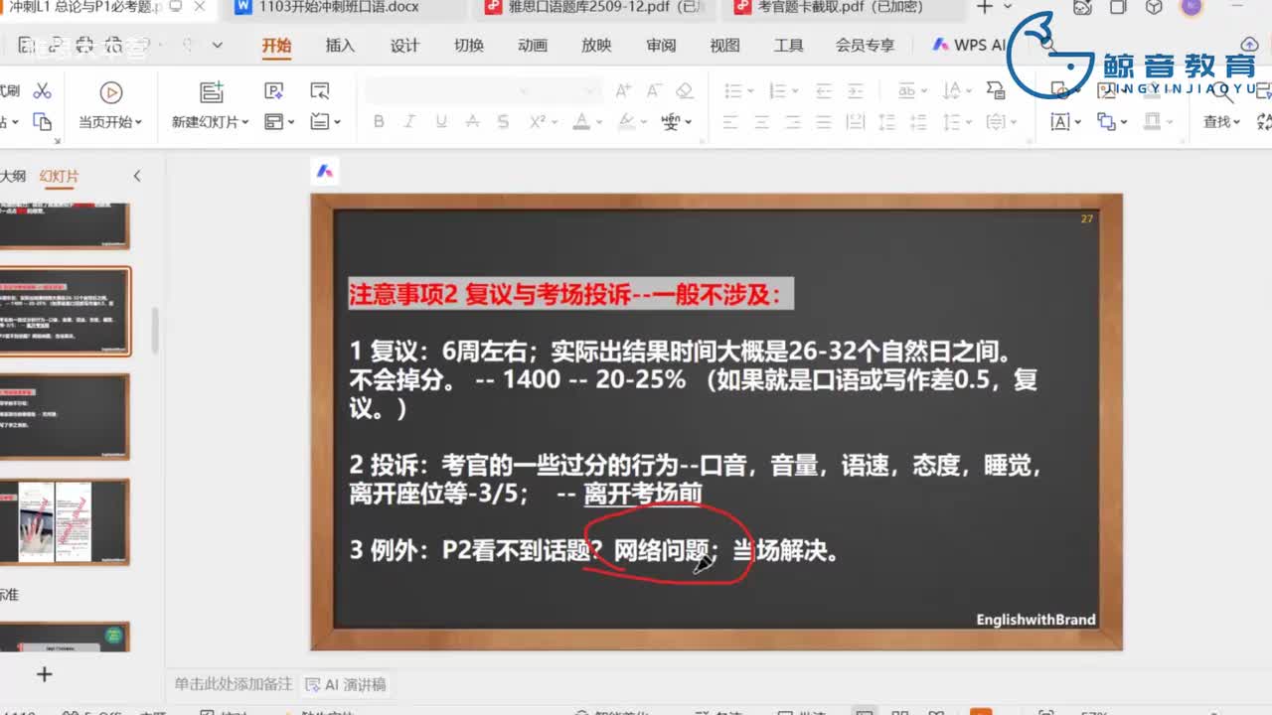Viewport: 1272px width, 715px height.
Task: Click the WPS AI assistant icon above slide
Action: click(x=325, y=172)
